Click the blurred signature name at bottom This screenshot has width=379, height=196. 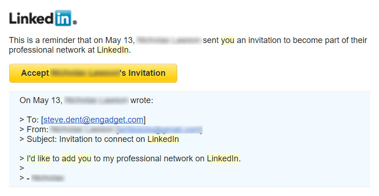click(48, 178)
